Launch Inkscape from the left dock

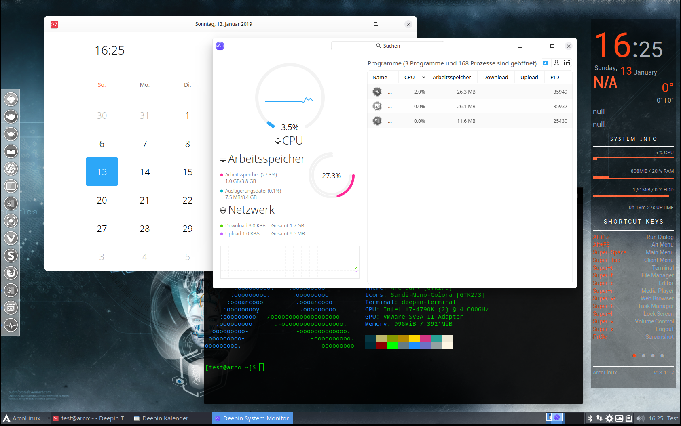(x=11, y=99)
